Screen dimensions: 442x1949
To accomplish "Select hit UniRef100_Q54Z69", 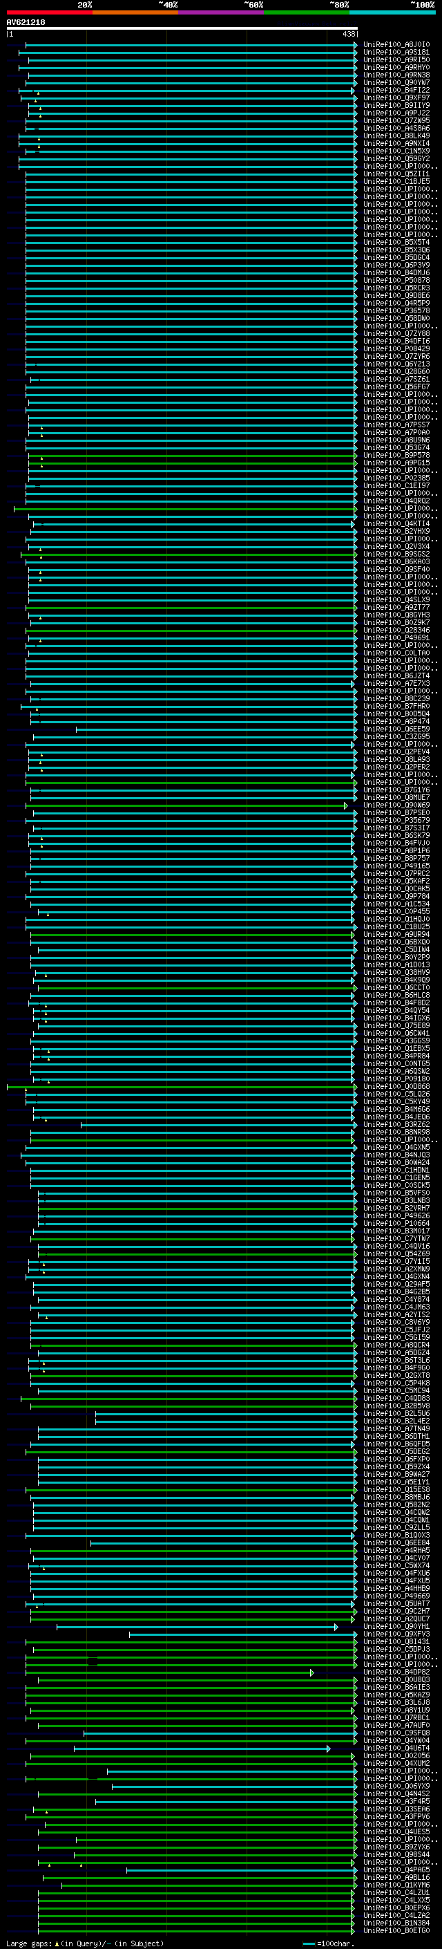I will [396, 1253].
